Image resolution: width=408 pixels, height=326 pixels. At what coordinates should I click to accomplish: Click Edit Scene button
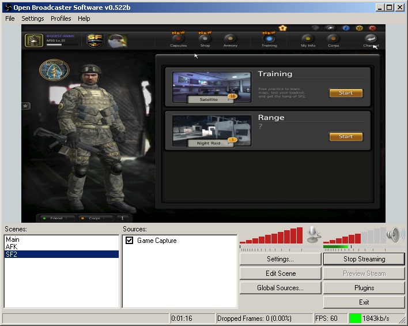point(281,273)
